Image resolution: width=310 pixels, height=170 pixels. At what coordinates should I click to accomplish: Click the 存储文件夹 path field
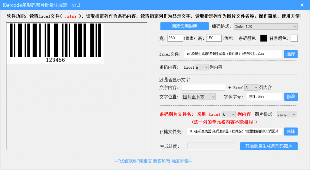click(x=235, y=132)
